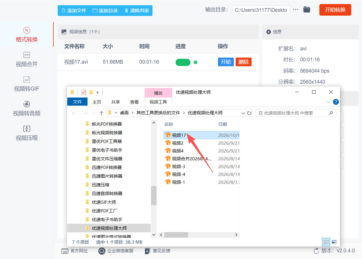Click the green completed check icon
Viewport: 362px width, 259px height.
pos(195,62)
